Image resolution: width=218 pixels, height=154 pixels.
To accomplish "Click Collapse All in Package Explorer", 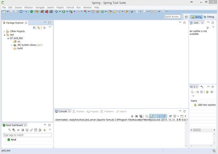I will [34, 28].
